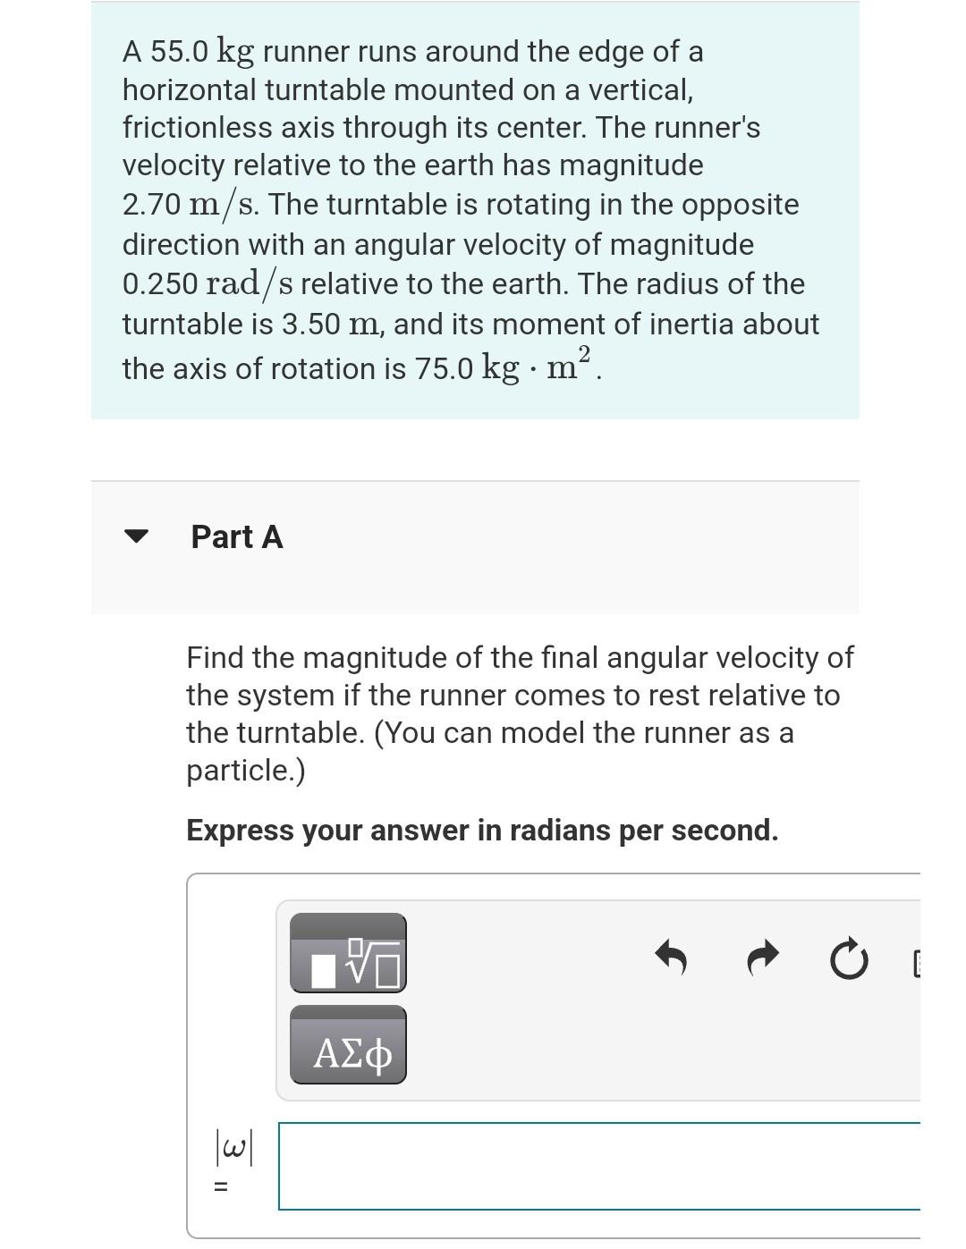Open the keyboard shortcuts icon
The width and height of the screenshot is (966, 1249).
pos(923,958)
